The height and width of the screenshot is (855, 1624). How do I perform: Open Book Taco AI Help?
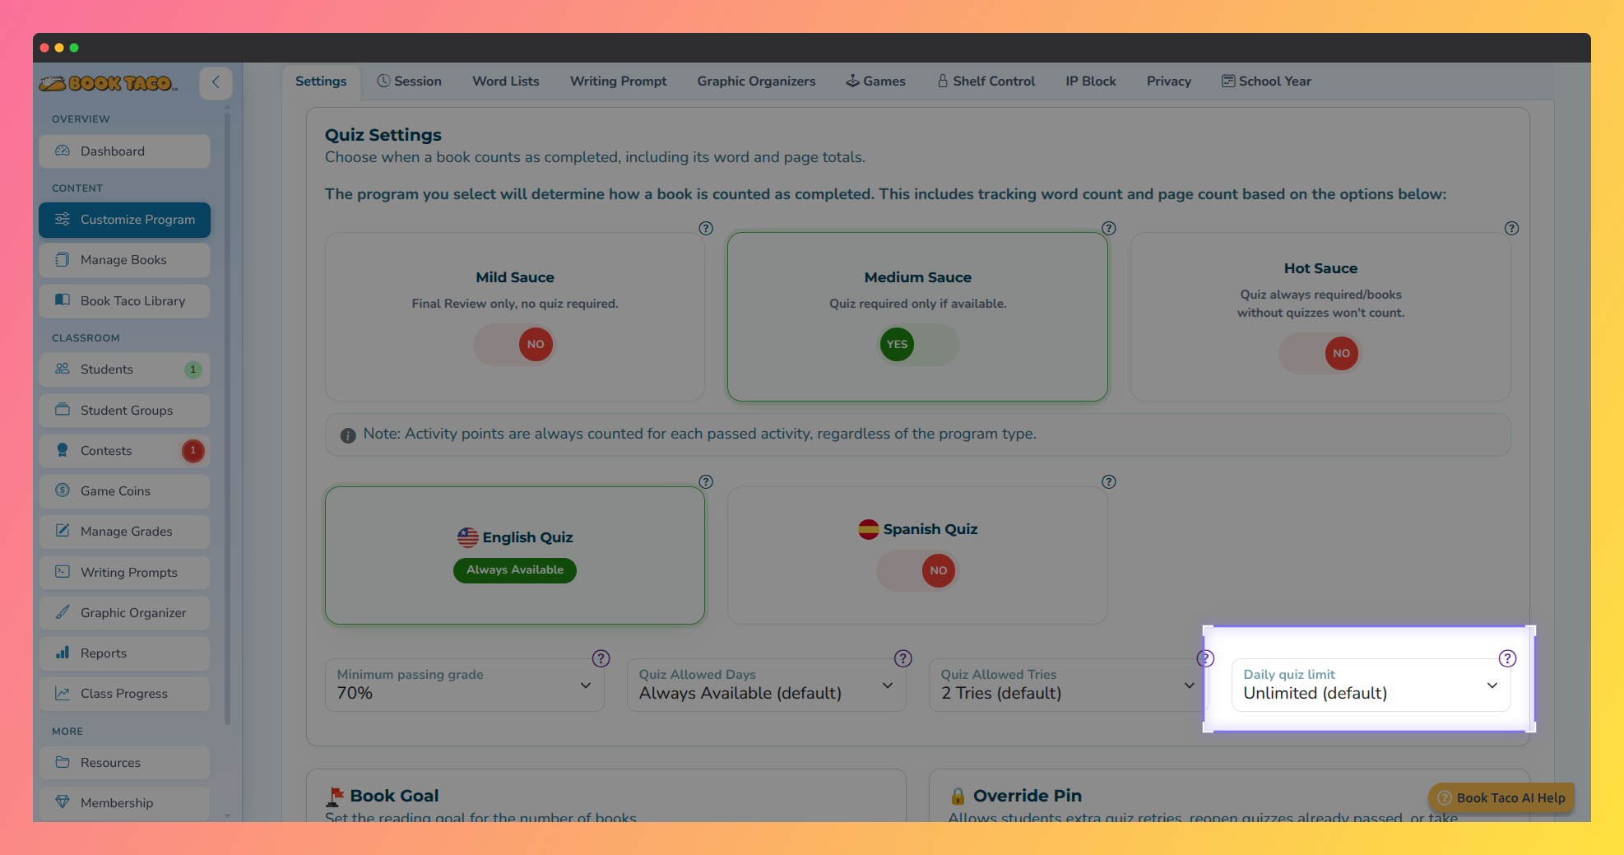(x=1501, y=797)
